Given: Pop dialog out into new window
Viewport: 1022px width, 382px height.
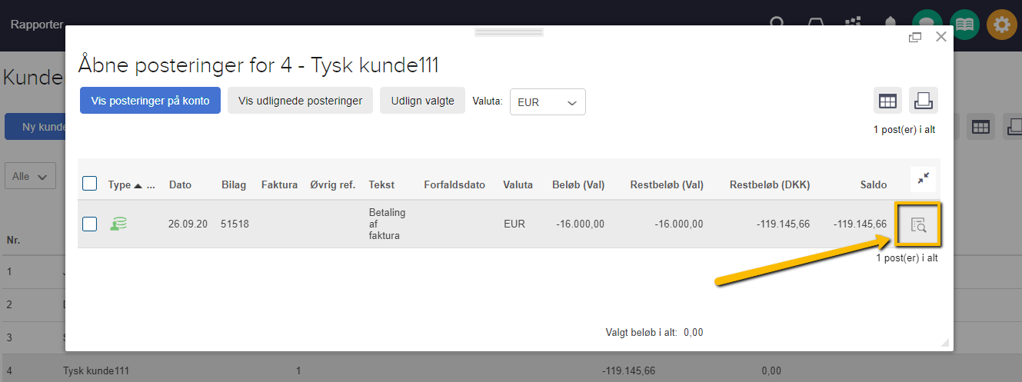Looking at the screenshot, I should 915,37.
